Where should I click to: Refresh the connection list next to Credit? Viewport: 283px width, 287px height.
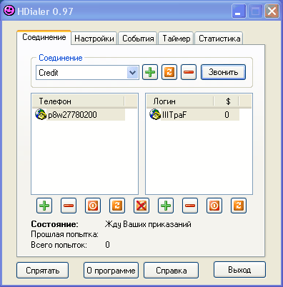tap(169, 72)
